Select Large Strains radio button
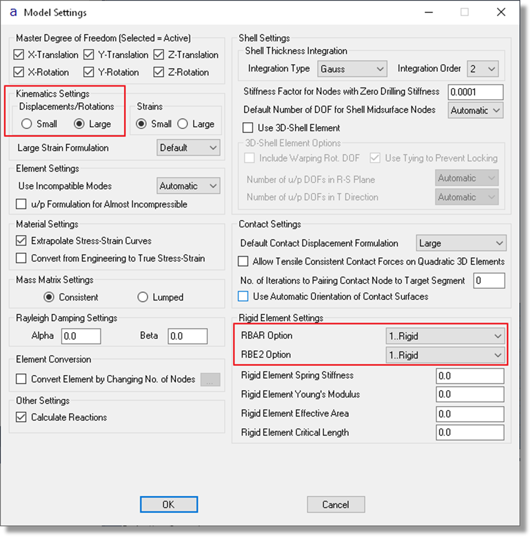 [x=182, y=124]
